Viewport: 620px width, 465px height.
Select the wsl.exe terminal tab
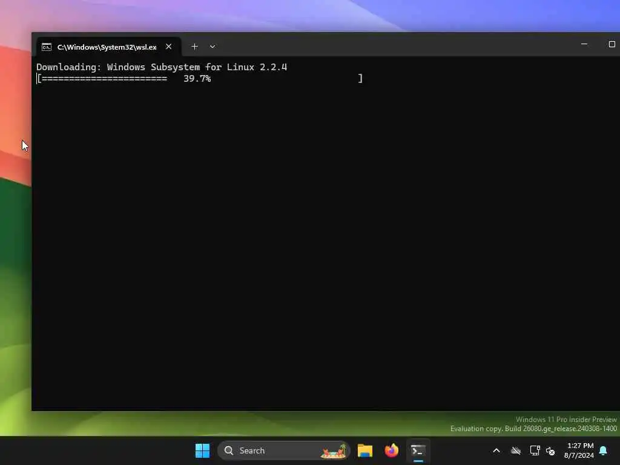click(x=108, y=47)
